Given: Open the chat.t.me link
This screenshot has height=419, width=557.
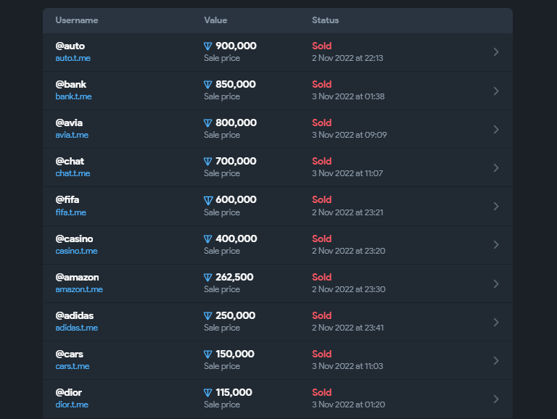Looking at the screenshot, I should pos(73,173).
